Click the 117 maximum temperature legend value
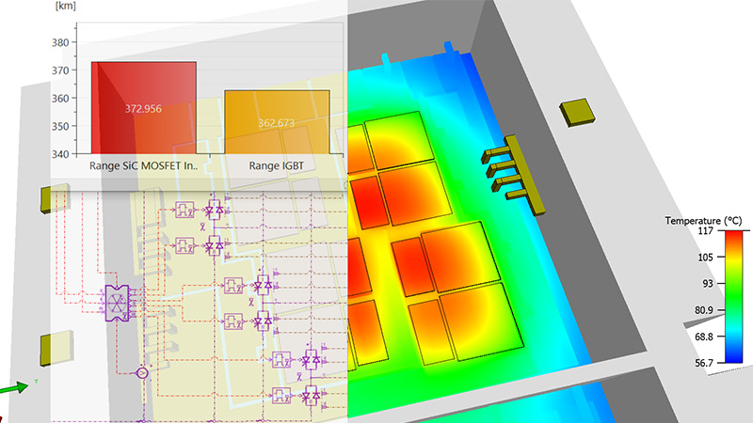The width and height of the screenshot is (753, 423). pos(706,230)
